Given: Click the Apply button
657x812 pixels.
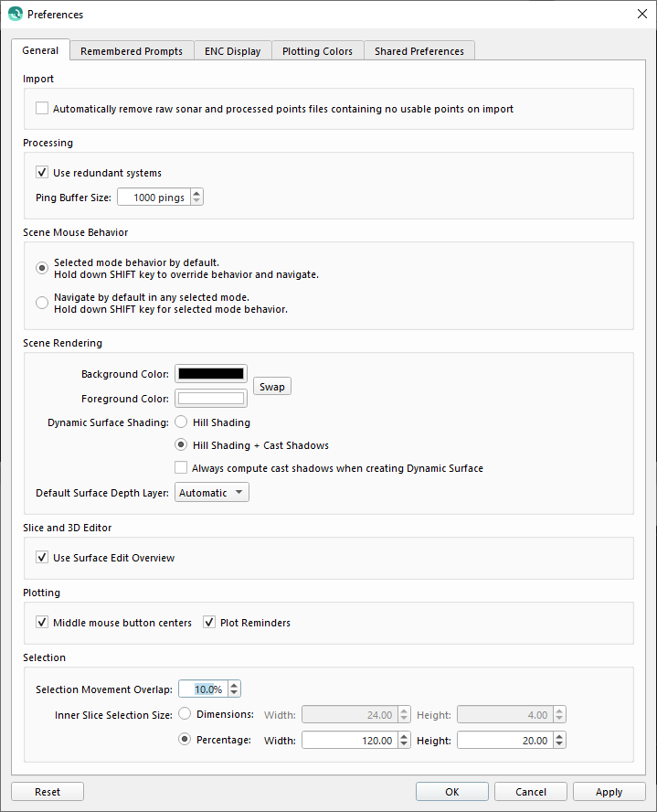Looking at the screenshot, I should pos(609,792).
